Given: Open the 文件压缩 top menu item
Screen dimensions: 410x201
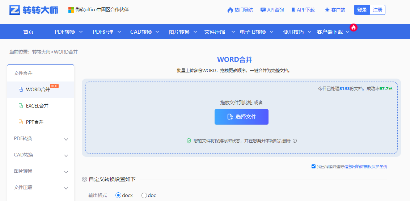Looking at the screenshot, I should point(215,32).
